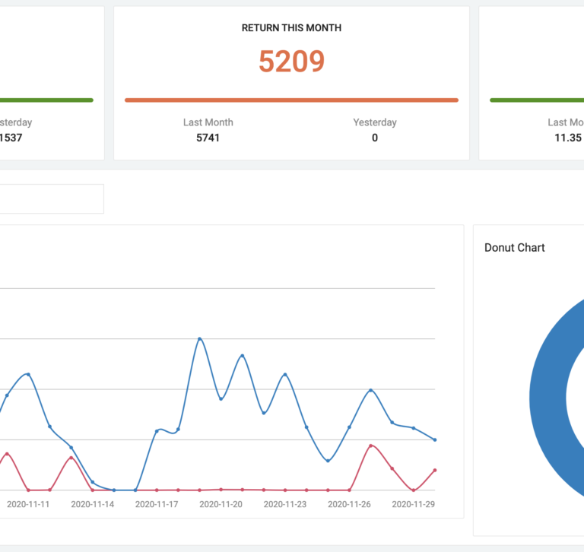This screenshot has width=584, height=552.
Task: Select the Last Month value 5741
Action: tap(208, 138)
